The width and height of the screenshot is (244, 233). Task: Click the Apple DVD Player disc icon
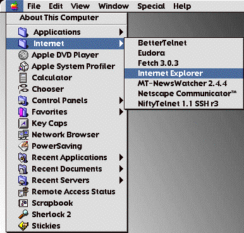[x=23, y=55]
